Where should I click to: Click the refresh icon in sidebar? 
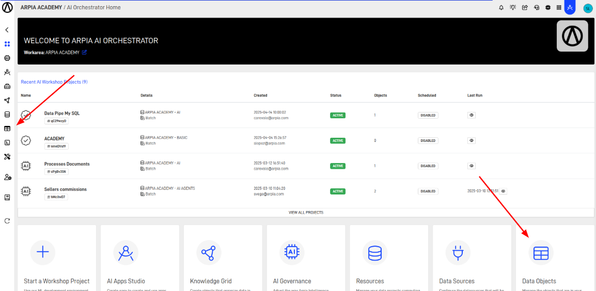(7, 221)
